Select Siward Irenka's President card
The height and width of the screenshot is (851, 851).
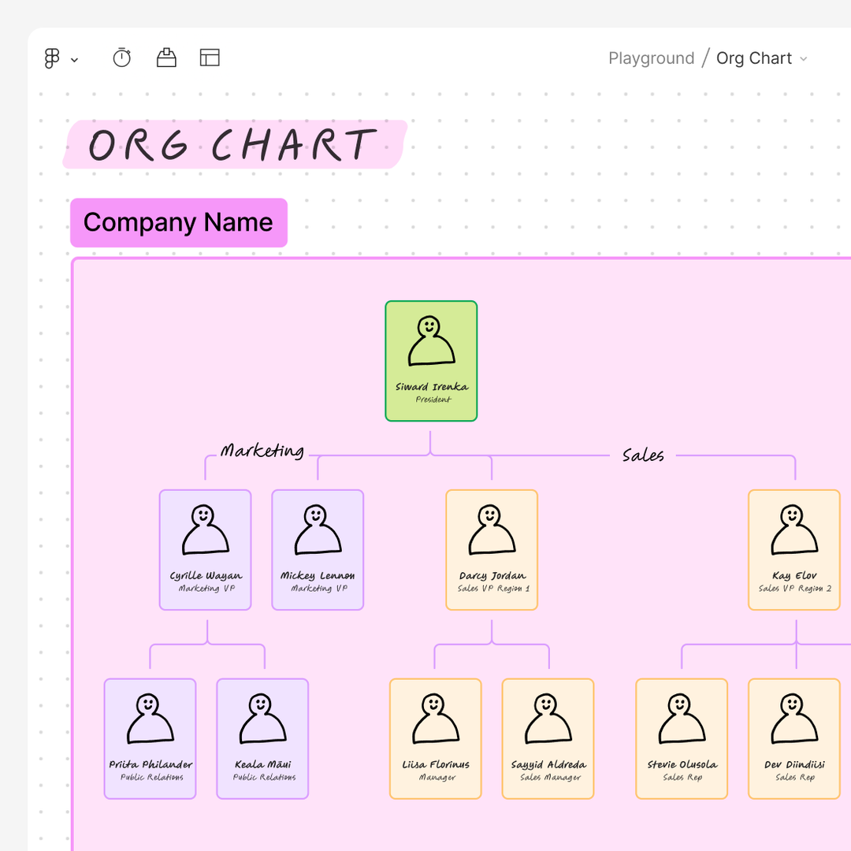point(431,360)
